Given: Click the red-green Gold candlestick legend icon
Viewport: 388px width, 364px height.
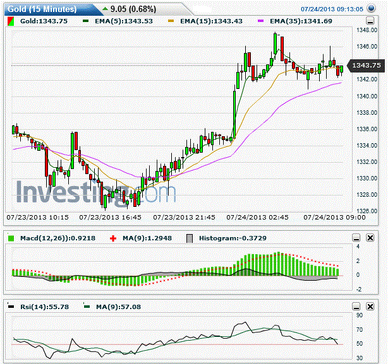Looking at the screenshot, I should (x=11, y=21).
